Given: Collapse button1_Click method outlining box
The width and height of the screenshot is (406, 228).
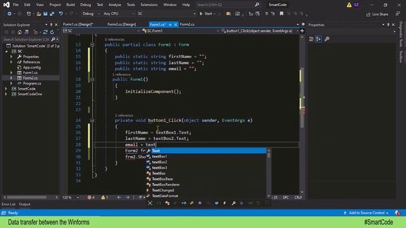Looking at the screenshot, I should 92,120.
